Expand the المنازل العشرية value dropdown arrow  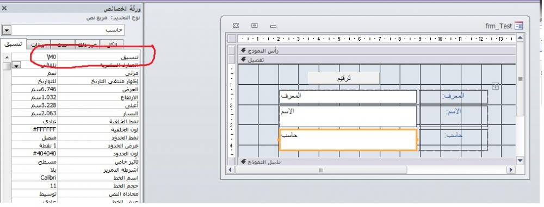(17, 65)
